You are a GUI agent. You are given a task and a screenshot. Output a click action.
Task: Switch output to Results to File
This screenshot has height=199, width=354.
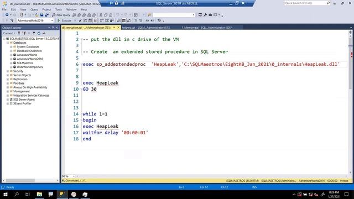click(129, 20)
